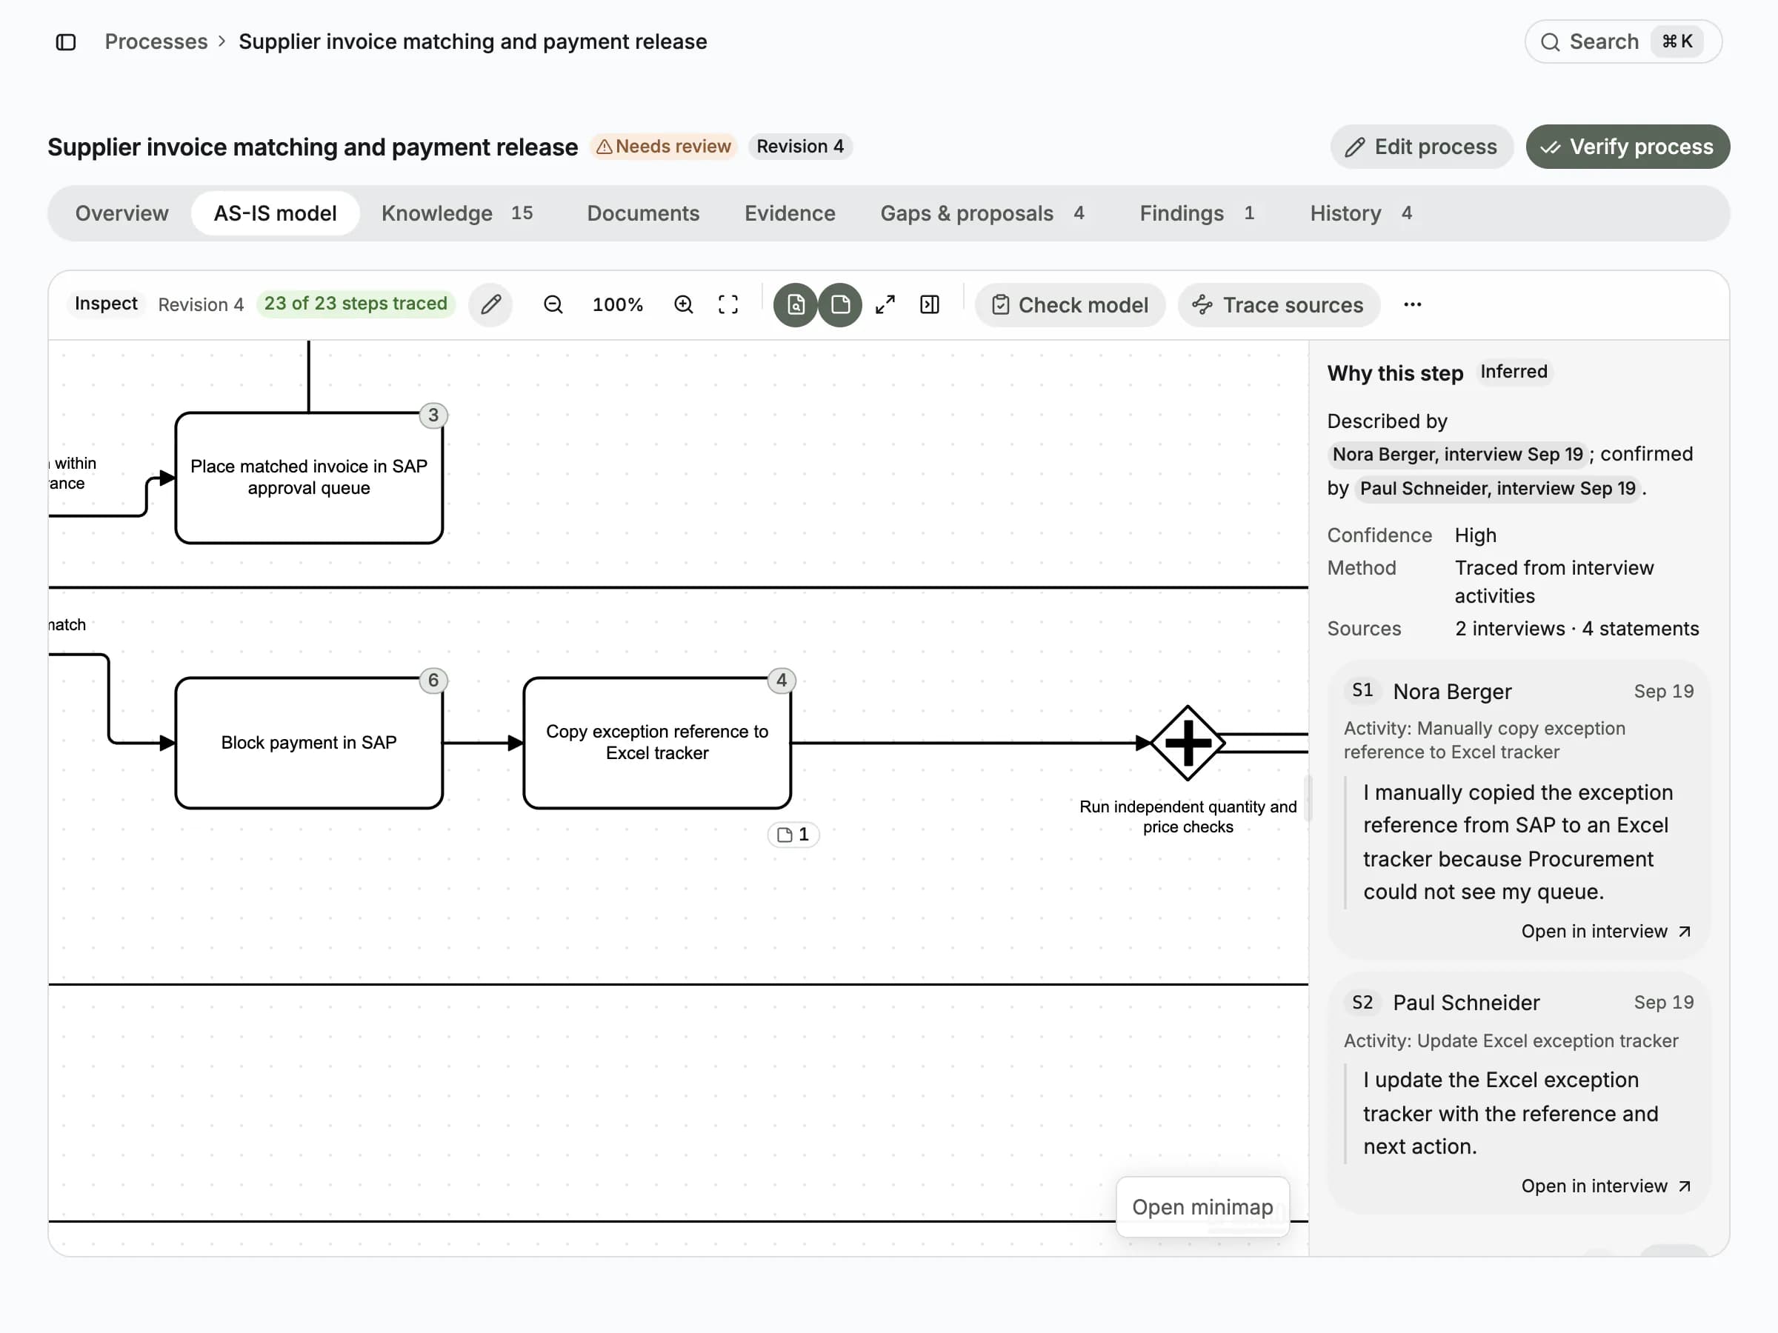Select the AS-IS model tab

[275, 213]
